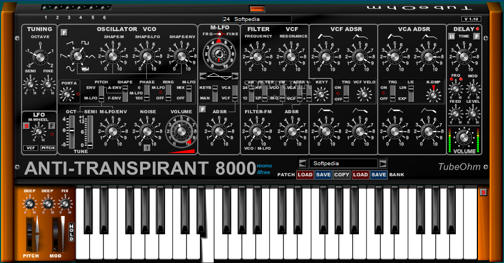Click the Delay Time knob
Screen dimensions: 504x263
tap(464, 57)
